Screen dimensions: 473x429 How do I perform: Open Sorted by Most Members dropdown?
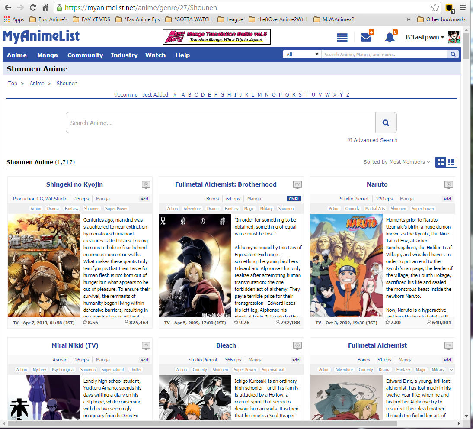pyautogui.click(x=396, y=162)
